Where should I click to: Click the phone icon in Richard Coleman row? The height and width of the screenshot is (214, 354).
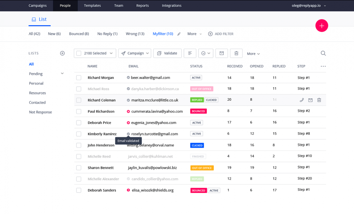302,100
